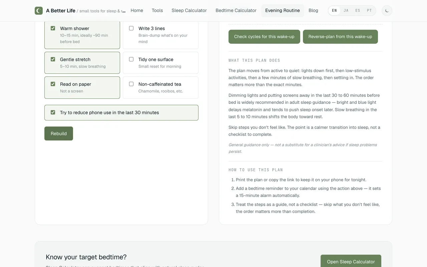
Task: Click the 'Print the plan or copy the link' step
Action: (301, 180)
